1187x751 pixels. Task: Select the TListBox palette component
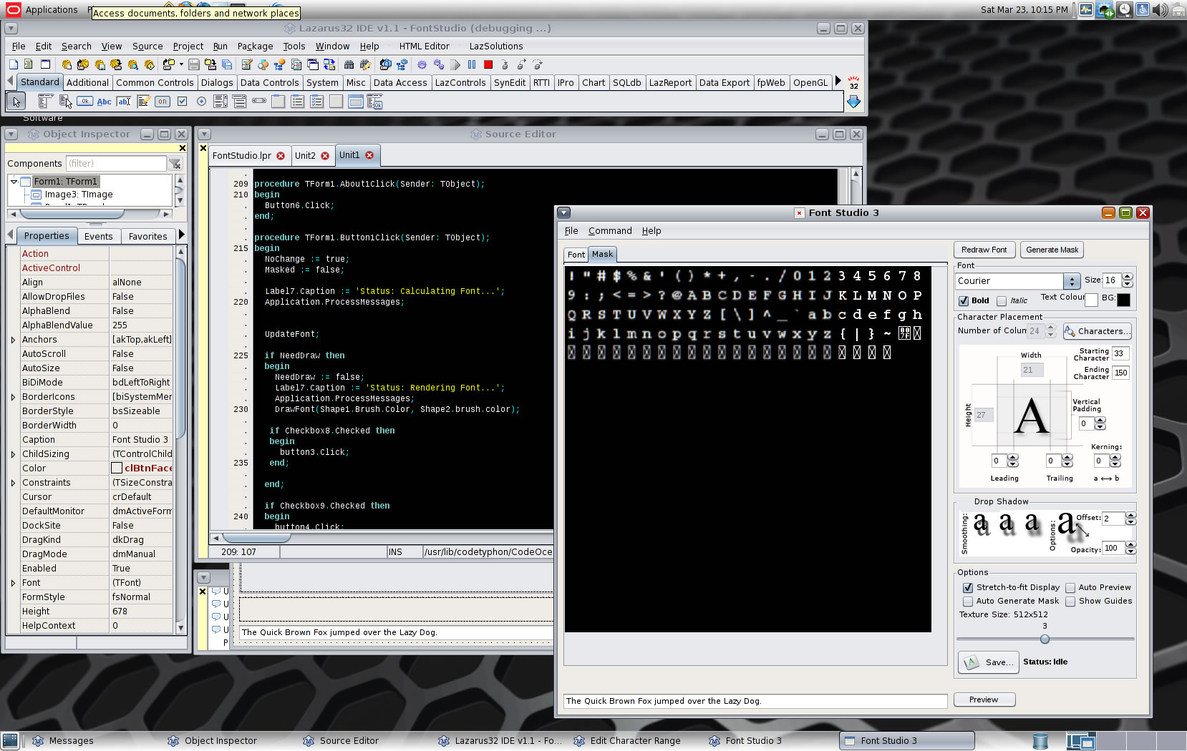[x=221, y=102]
